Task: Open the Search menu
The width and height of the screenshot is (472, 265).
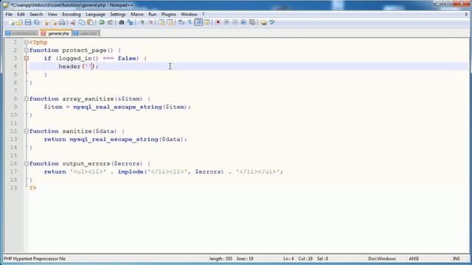Action: [x=36, y=15]
